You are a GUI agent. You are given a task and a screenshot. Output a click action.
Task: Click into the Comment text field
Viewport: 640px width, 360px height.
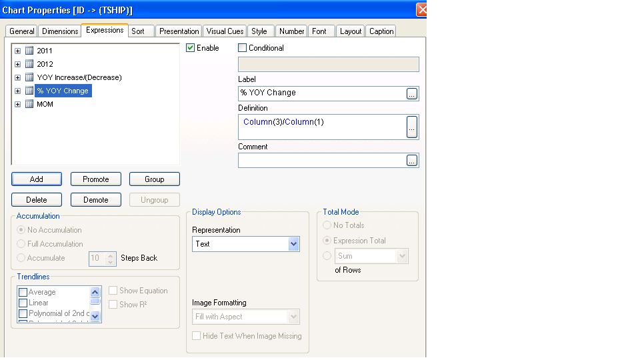(x=322, y=161)
